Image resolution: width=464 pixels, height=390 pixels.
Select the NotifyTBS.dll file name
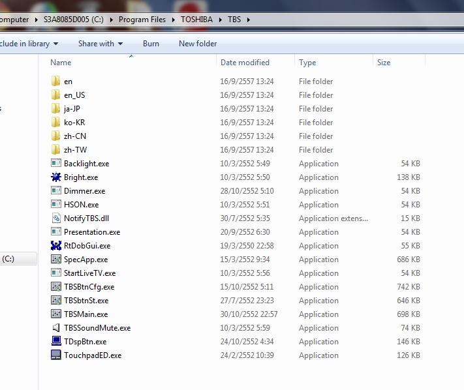[86, 218]
